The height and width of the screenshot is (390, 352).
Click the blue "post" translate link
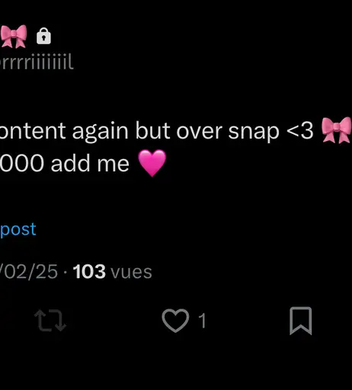pos(18,229)
